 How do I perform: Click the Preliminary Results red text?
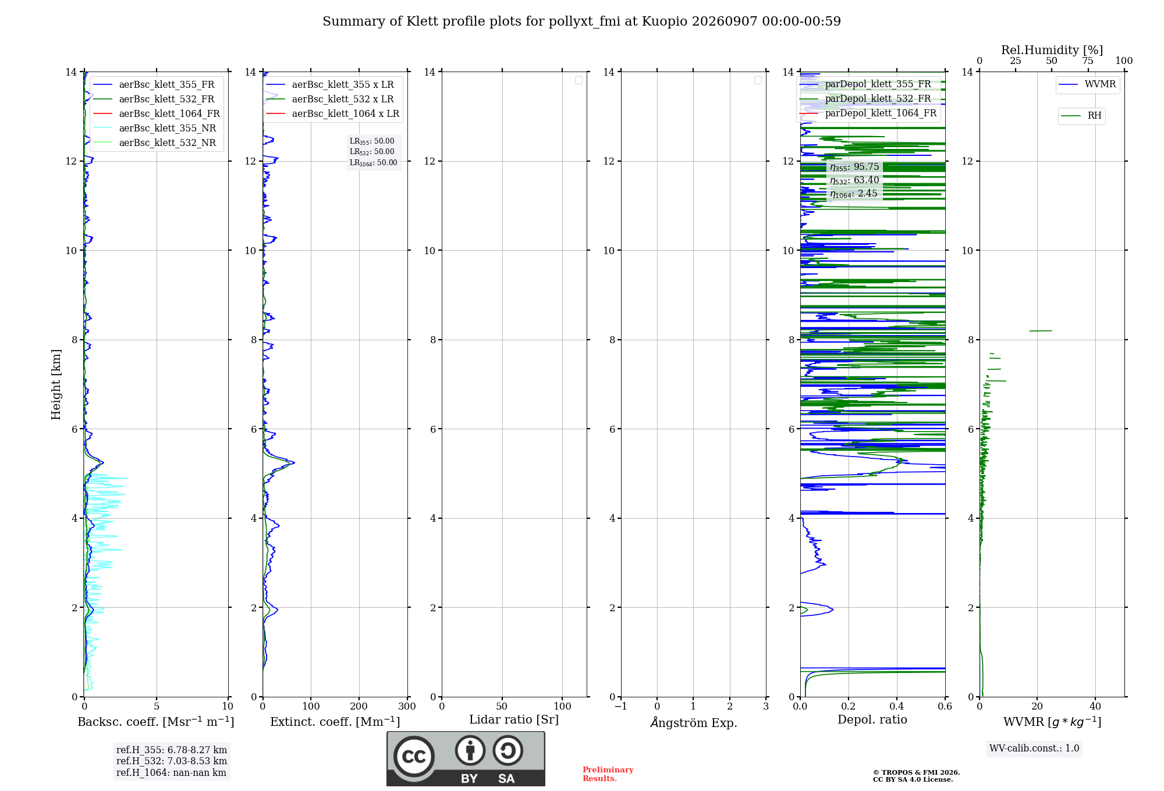pyautogui.click(x=608, y=774)
